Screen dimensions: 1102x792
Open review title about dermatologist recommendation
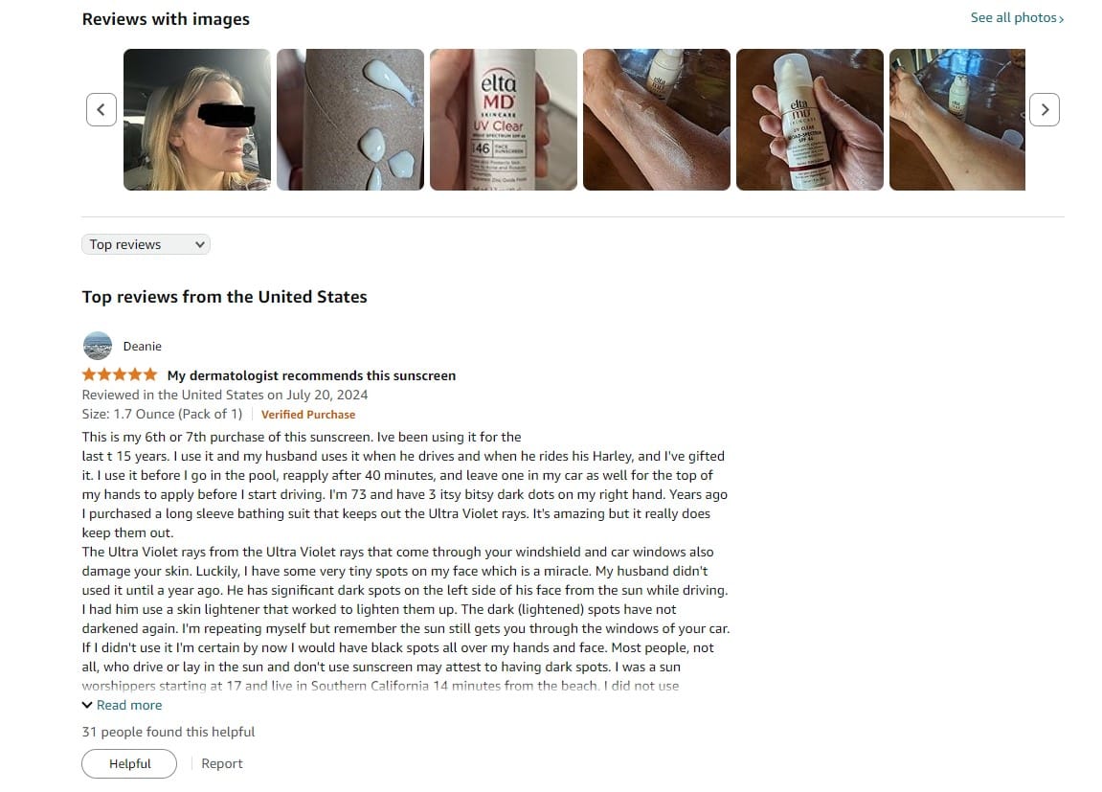click(311, 375)
